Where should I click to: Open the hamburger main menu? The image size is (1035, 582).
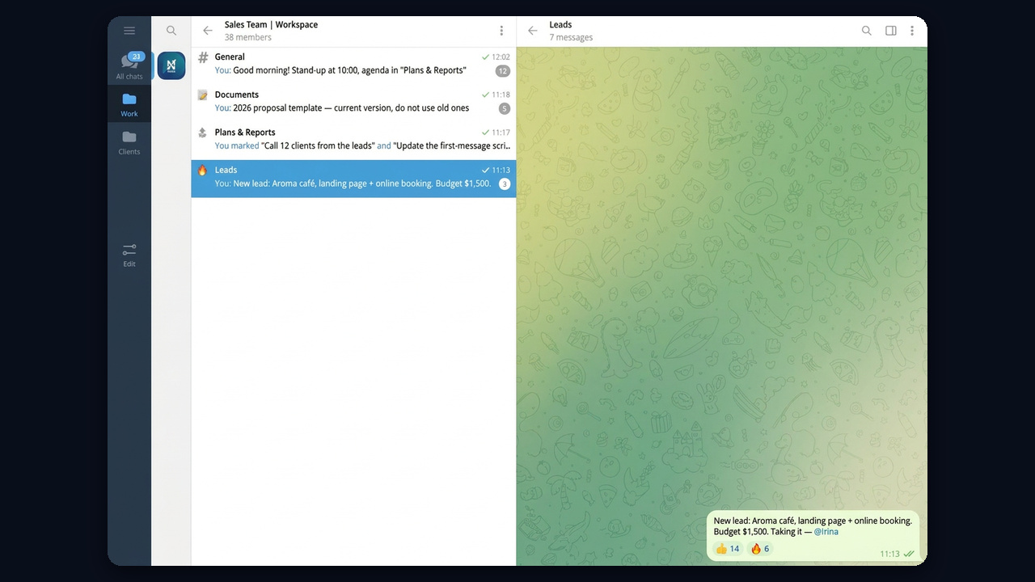[129, 31]
